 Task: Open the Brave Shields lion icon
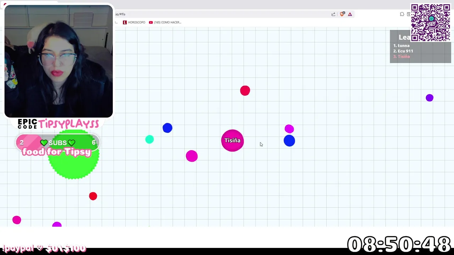342,14
